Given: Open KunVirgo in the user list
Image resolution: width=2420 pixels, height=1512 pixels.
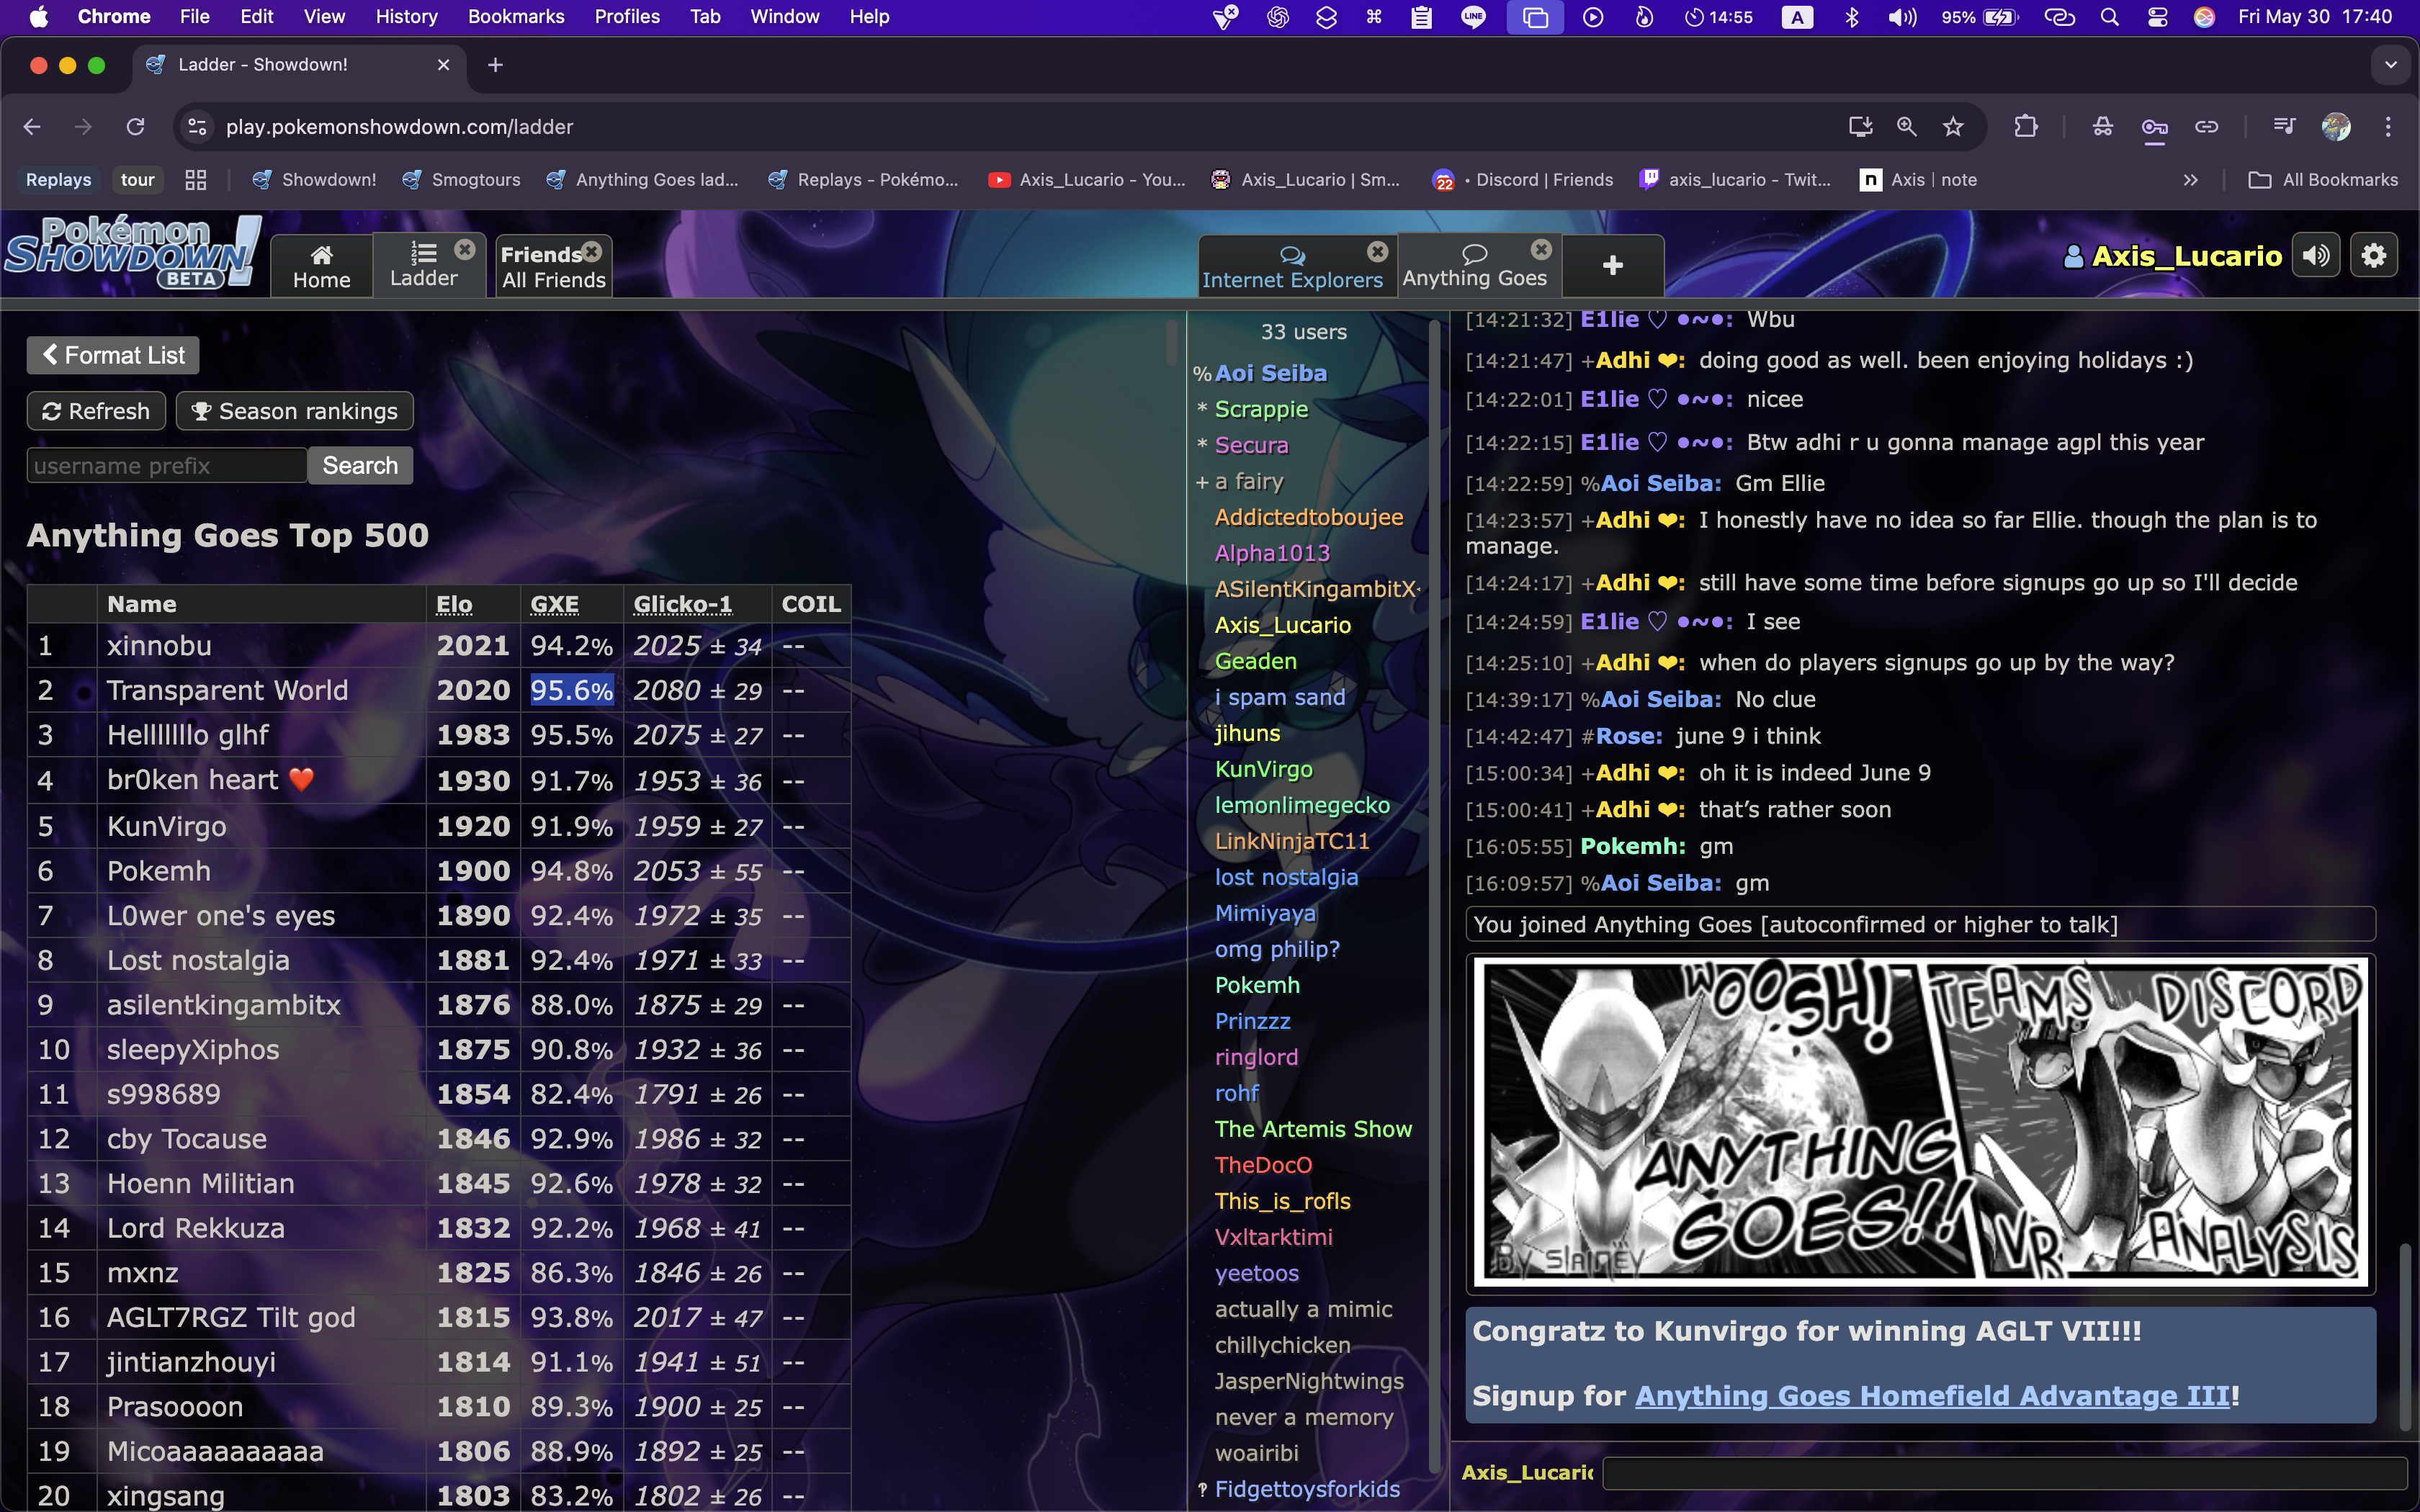Looking at the screenshot, I should (x=1264, y=769).
